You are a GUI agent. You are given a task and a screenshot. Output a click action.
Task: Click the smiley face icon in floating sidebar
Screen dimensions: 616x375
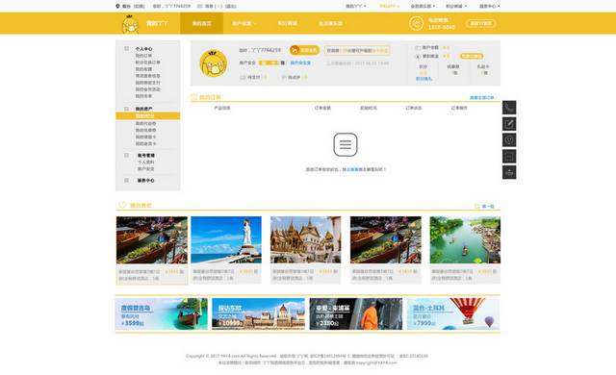[x=509, y=139]
